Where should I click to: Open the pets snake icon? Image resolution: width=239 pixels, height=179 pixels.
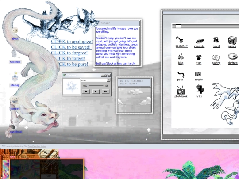(x=181, y=74)
